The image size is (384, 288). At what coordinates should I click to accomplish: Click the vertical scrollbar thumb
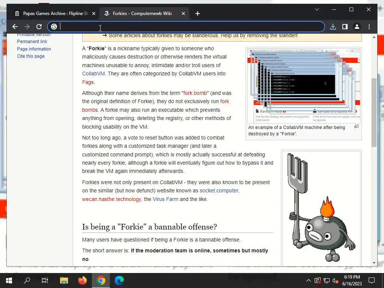point(374,112)
